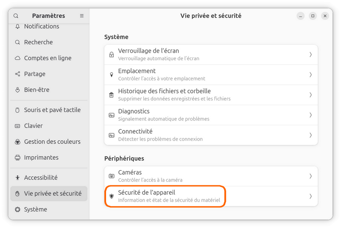This screenshot has width=341, height=228.
Task: Open the Diagnostics settings row
Action: (211, 115)
